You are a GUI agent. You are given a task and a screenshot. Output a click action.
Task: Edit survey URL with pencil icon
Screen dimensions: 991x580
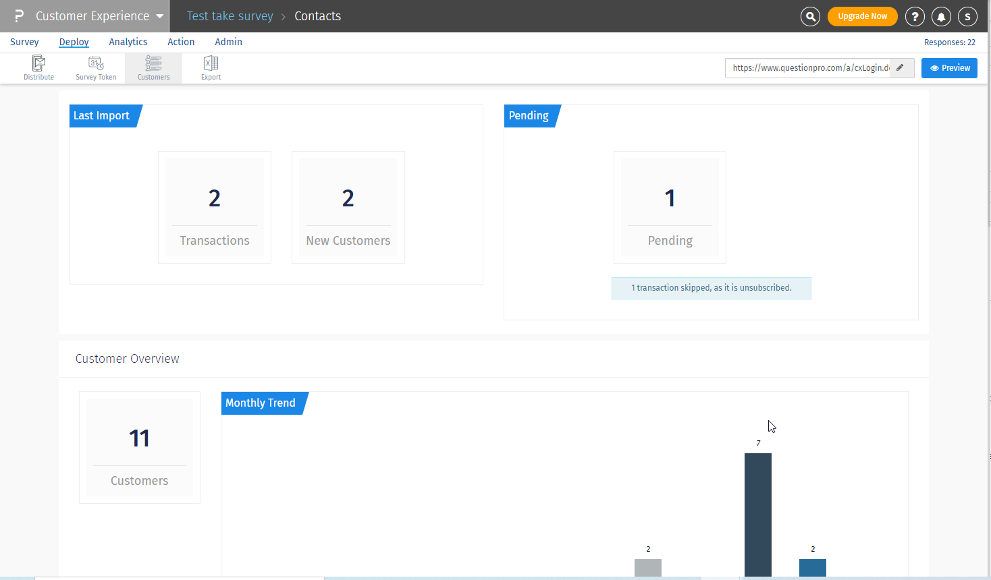coord(901,68)
